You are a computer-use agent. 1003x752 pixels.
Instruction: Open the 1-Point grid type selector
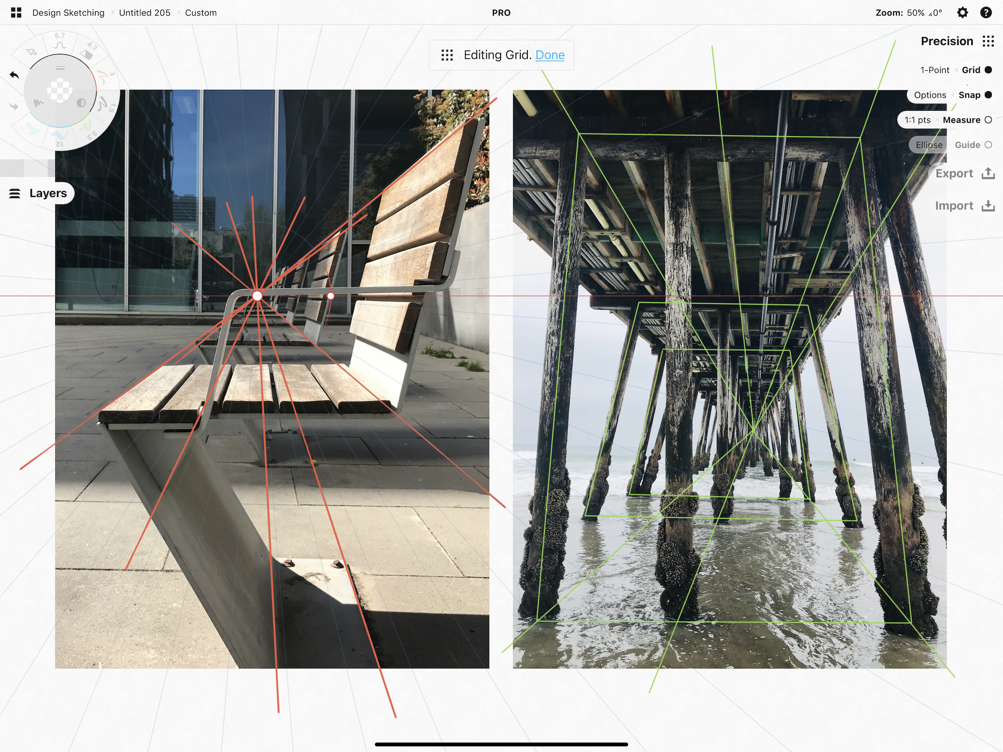click(934, 70)
